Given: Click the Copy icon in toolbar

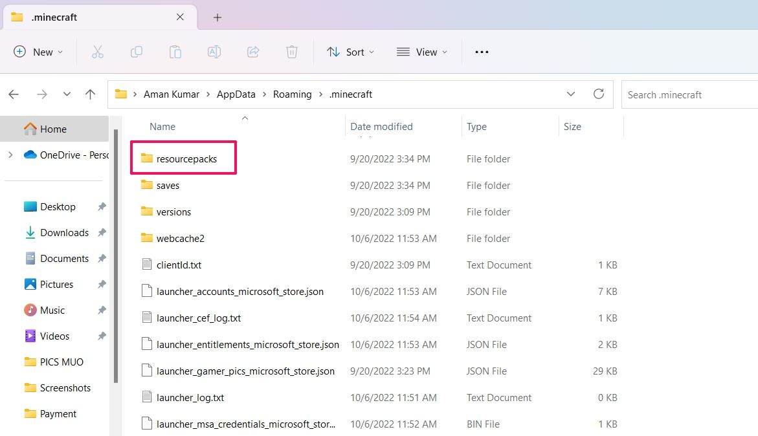Looking at the screenshot, I should click(x=137, y=52).
